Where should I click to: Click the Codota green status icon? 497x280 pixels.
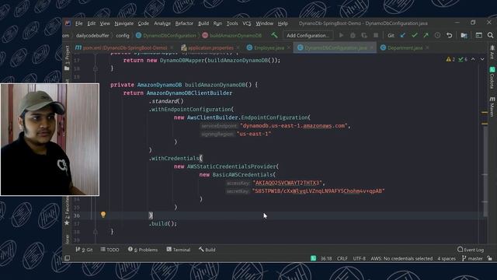313,258
